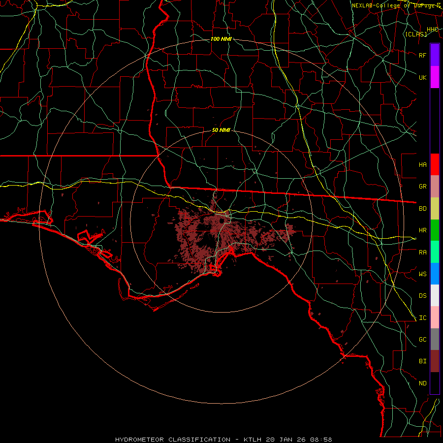443x443 pixels.
Task: Click the IC legend label
Action: pos(423,318)
